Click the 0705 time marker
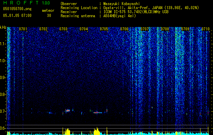Image resolution: width=213 pixels, height=135 pixels. pyautogui.click(x=104, y=29)
